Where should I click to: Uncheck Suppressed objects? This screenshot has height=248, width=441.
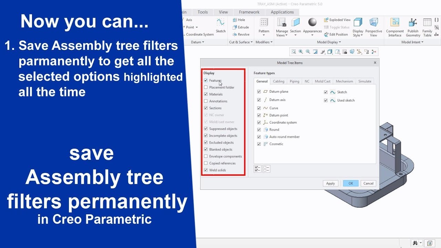206,129
